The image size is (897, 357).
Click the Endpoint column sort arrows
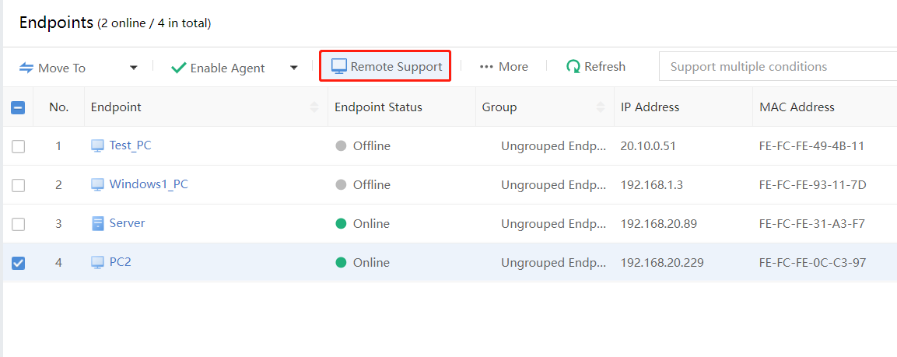coord(314,107)
